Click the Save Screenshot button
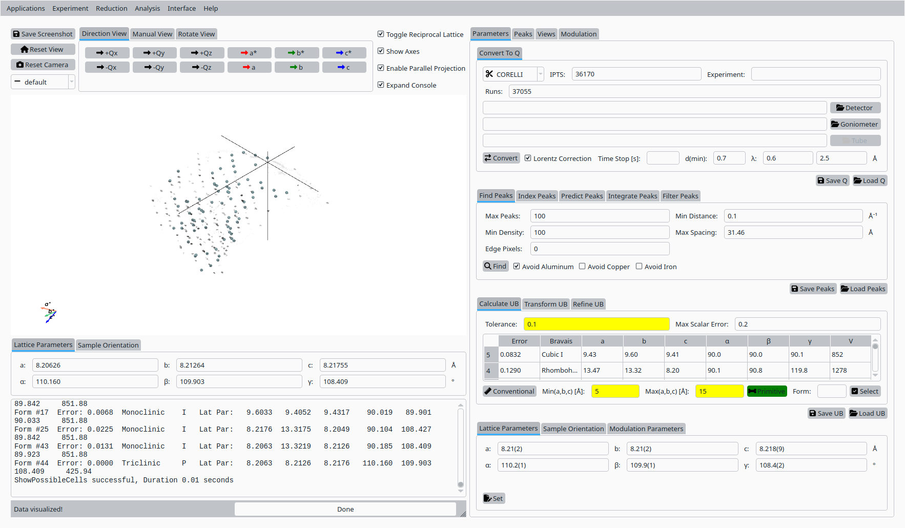Screen dimensions: 905x528 (x=43, y=34)
